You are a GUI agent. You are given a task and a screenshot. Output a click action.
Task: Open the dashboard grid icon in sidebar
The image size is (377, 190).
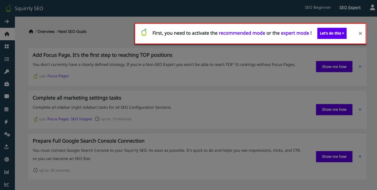click(7, 47)
